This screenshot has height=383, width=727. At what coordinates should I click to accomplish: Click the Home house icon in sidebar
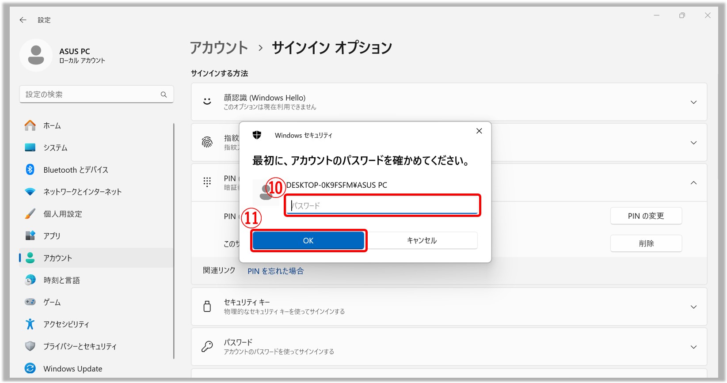point(30,125)
